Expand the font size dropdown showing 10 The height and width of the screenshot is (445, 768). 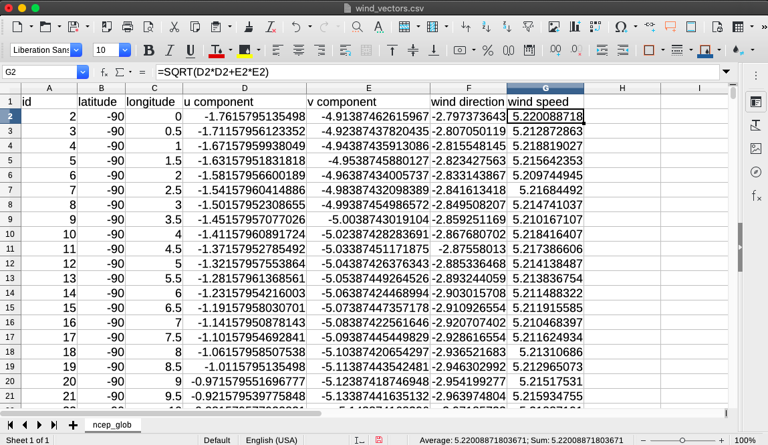click(125, 51)
